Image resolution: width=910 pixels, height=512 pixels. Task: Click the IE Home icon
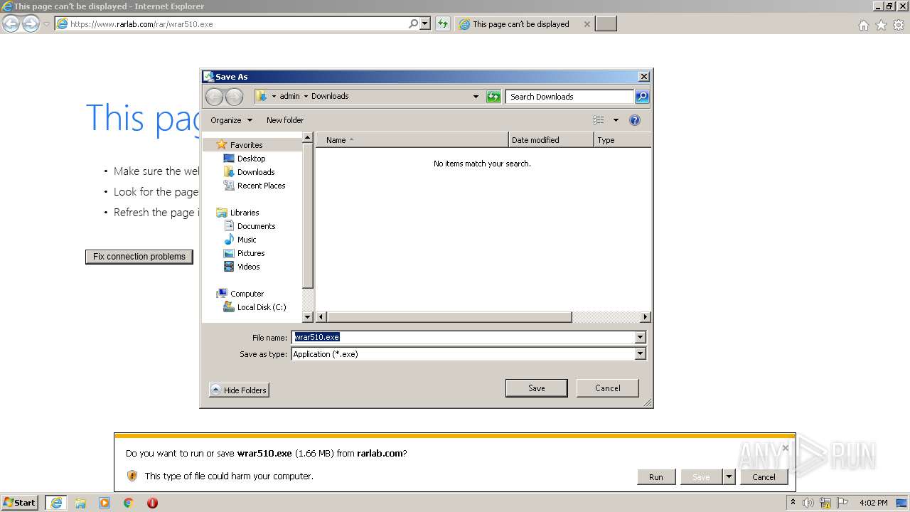pos(863,25)
